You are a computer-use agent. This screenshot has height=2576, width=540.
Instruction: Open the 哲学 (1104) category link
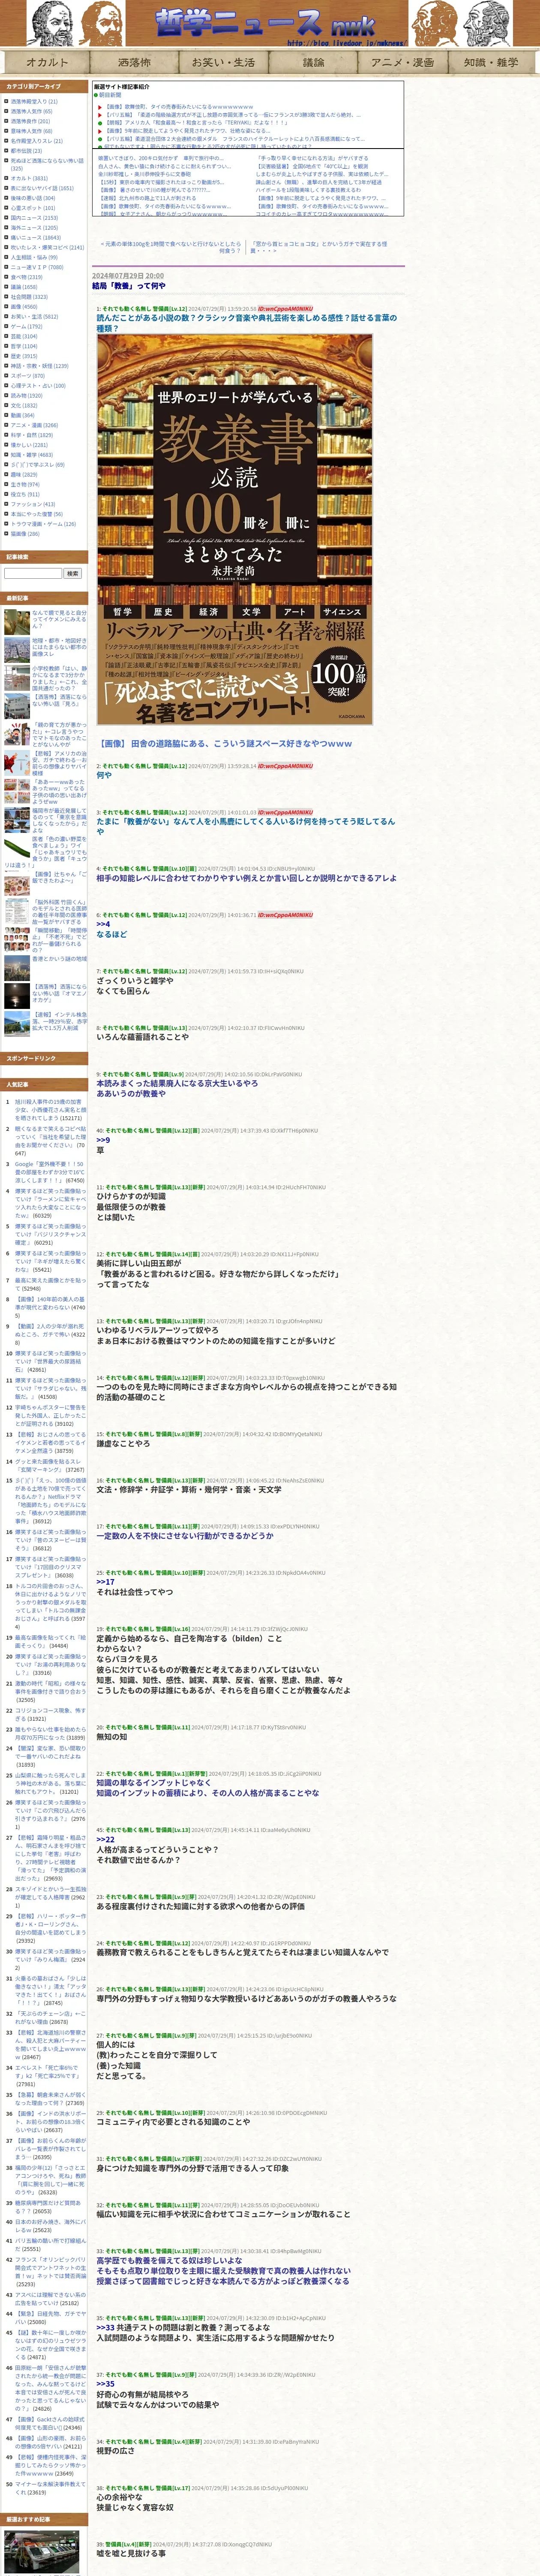pyautogui.click(x=24, y=346)
